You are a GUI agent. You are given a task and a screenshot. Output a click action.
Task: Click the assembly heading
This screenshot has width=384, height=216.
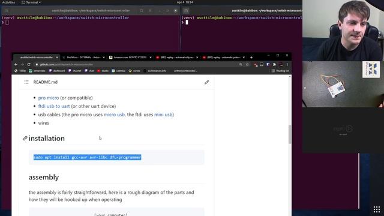tap(44, 177)
